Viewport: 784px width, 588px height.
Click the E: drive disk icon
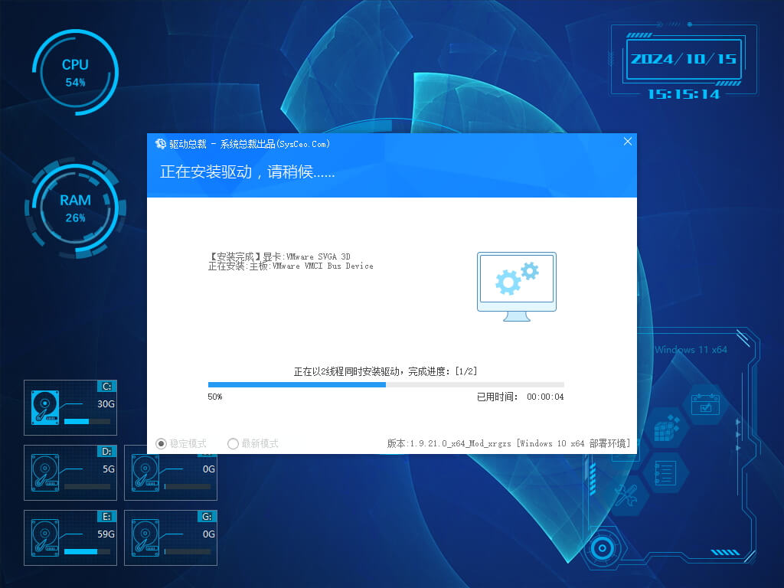tap(45, 536)
